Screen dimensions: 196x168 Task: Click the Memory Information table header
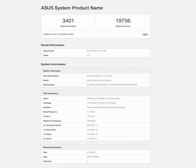52,147
